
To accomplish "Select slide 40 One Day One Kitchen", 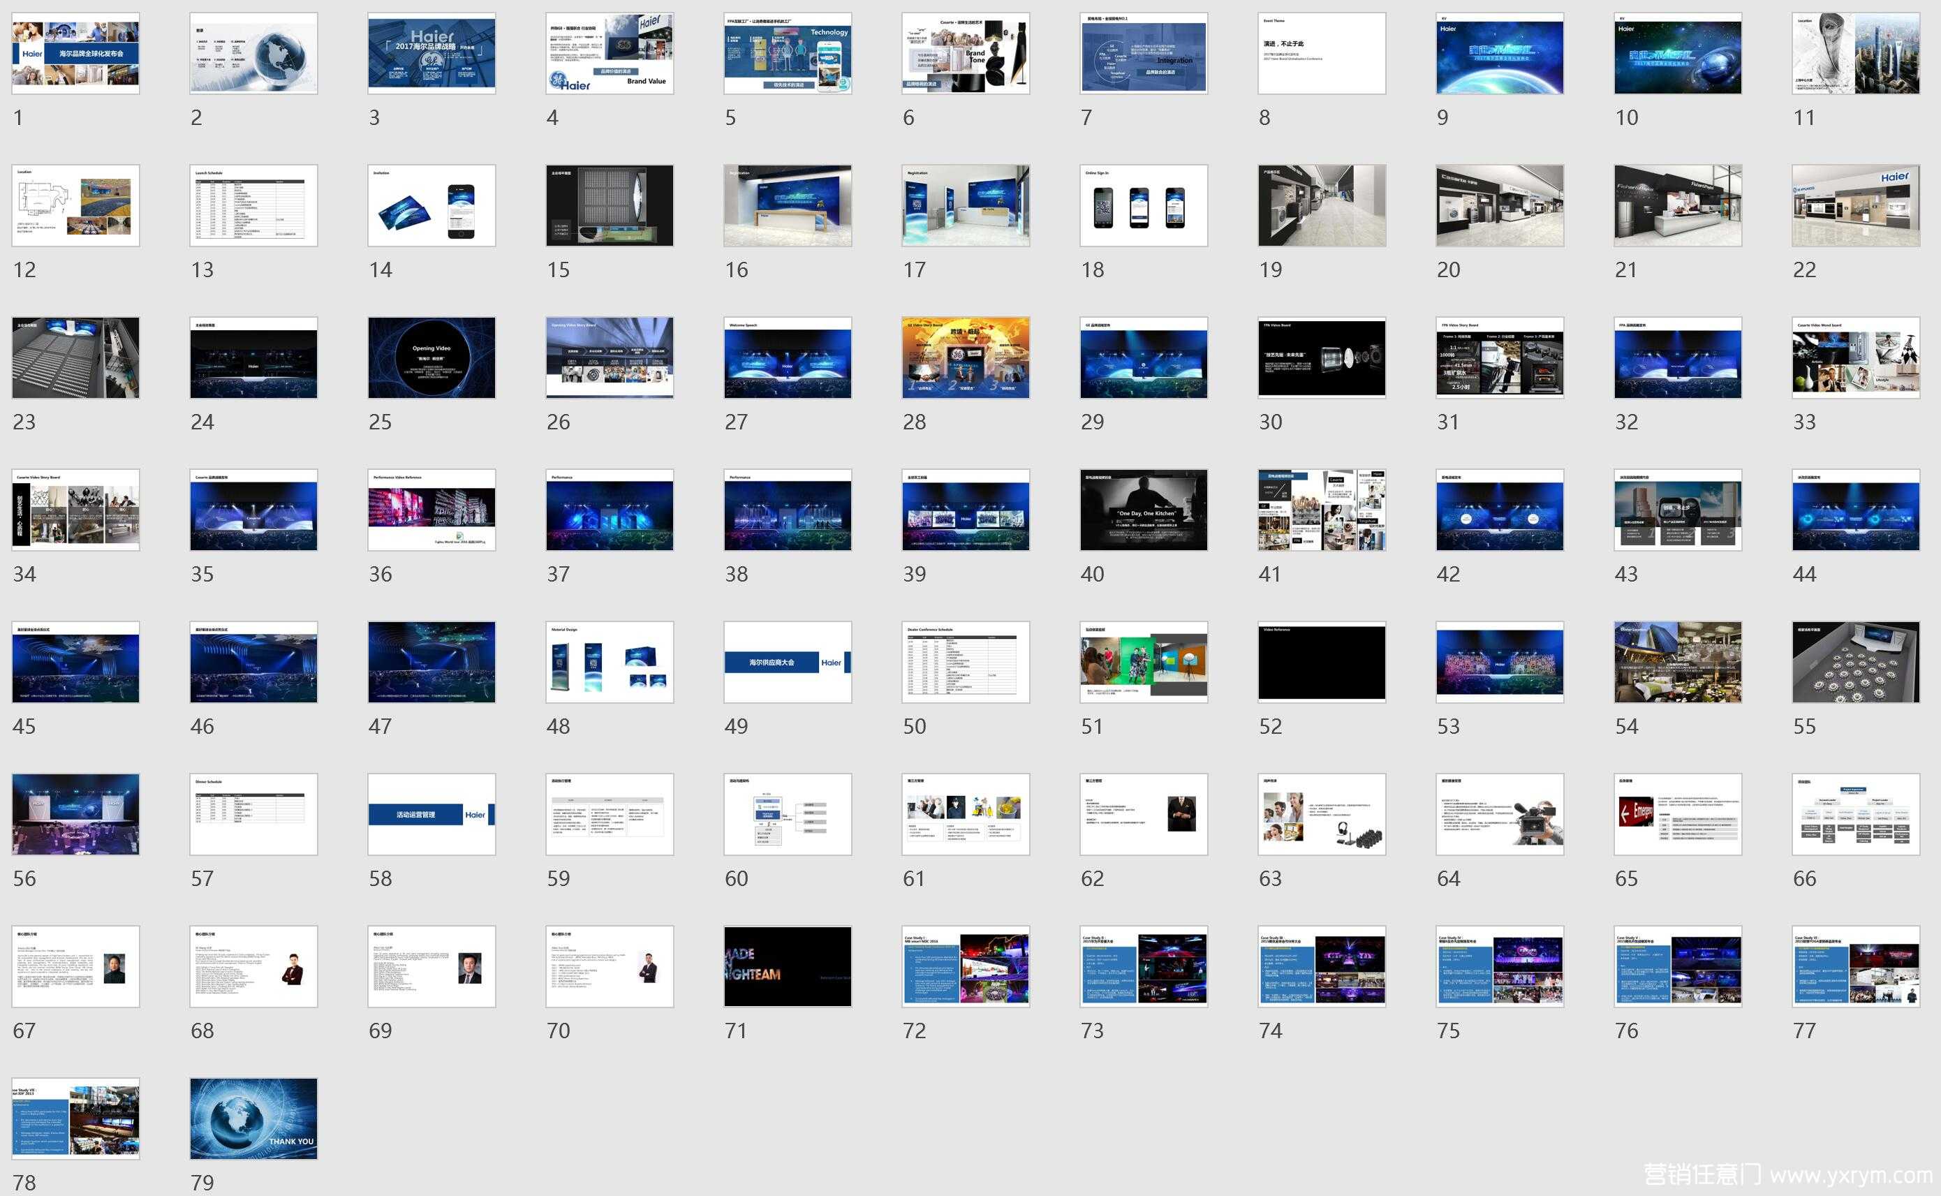I will coord(1144,510).
